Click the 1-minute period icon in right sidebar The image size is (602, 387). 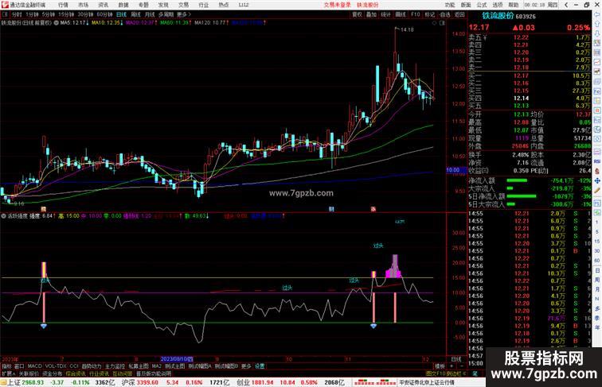[x=597, y=222]
